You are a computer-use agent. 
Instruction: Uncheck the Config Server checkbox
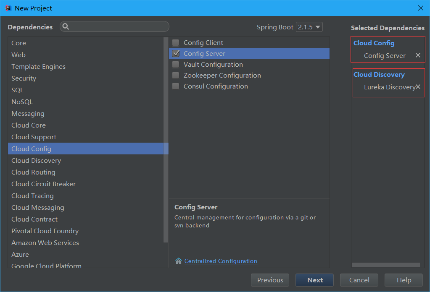pyautogui.click(x=176, y=54)
